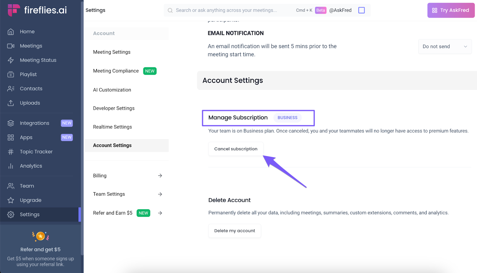The image size is (477, 273).
Task: Click the Beta badge in search bar
Action: point(320,10)
